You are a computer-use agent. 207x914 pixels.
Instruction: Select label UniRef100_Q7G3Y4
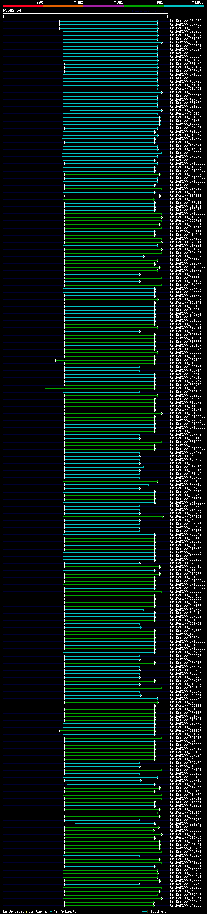click(186, 49)
